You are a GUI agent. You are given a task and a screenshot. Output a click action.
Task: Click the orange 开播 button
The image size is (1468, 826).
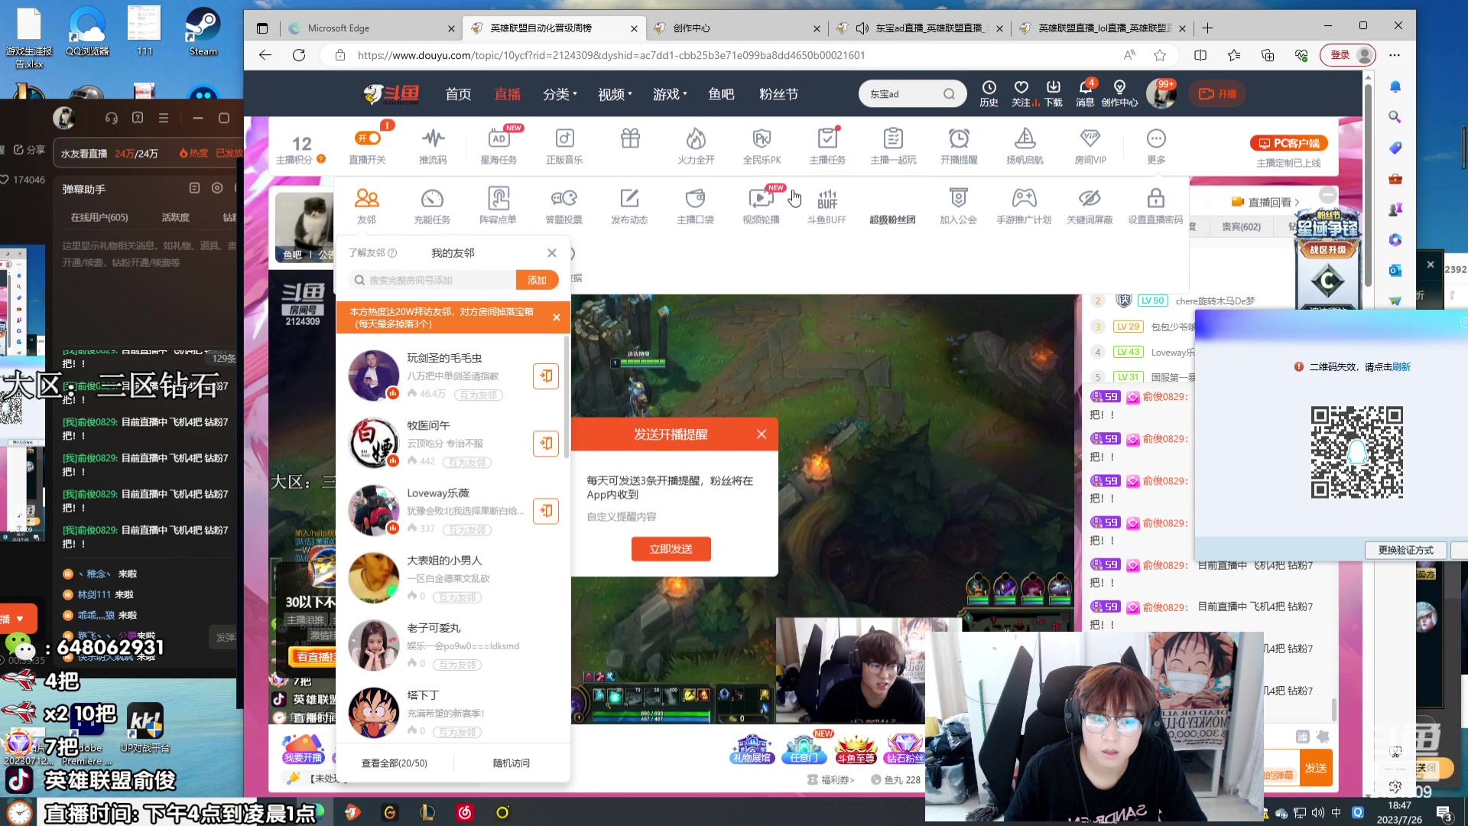1217,93
